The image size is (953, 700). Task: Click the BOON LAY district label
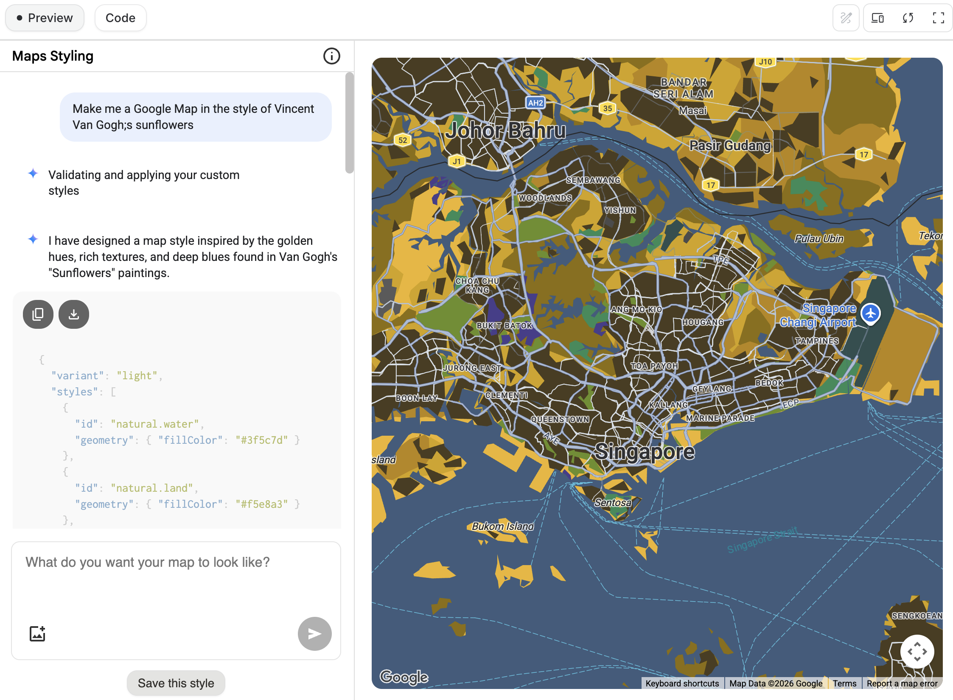point(416,398)
